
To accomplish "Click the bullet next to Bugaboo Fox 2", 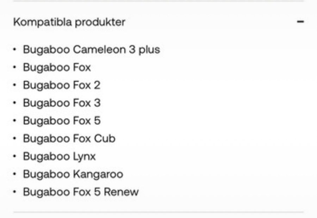I will click(14, 85).
